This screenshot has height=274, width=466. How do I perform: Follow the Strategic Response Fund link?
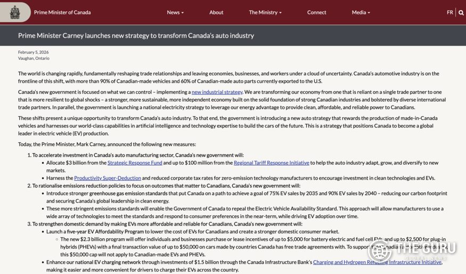(x=135, y=163)
